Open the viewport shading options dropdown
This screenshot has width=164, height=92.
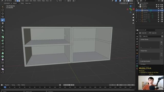(x=134, y=1)
